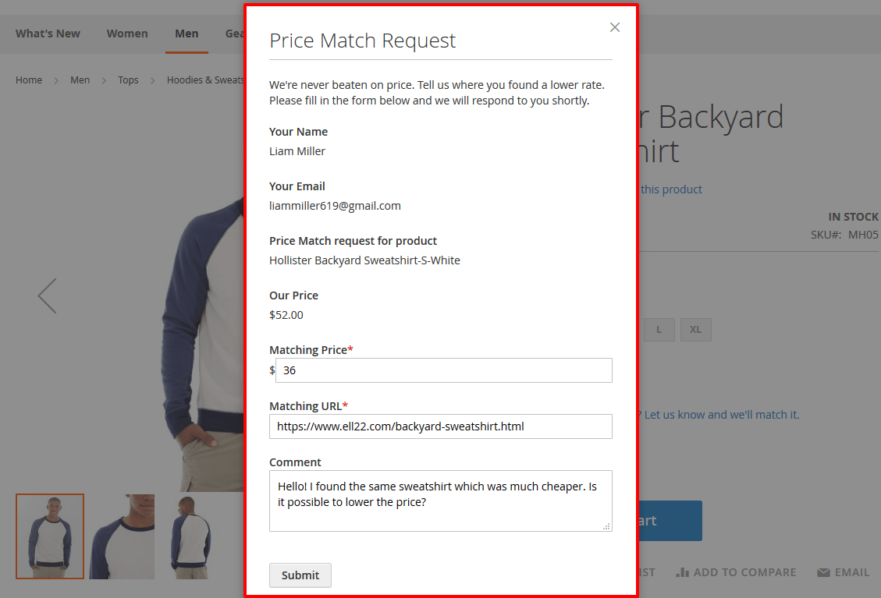This screenshot has width=881, height=598.
Task: Click the comment box resize grip
Action: tap(607, 527)
